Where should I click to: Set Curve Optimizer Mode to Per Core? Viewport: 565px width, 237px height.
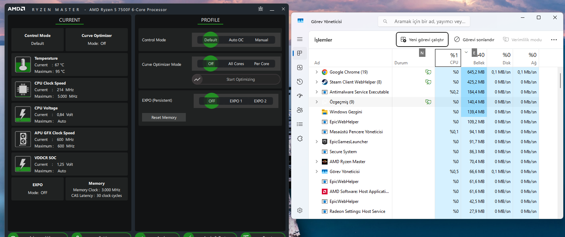(x=262, y=64)
